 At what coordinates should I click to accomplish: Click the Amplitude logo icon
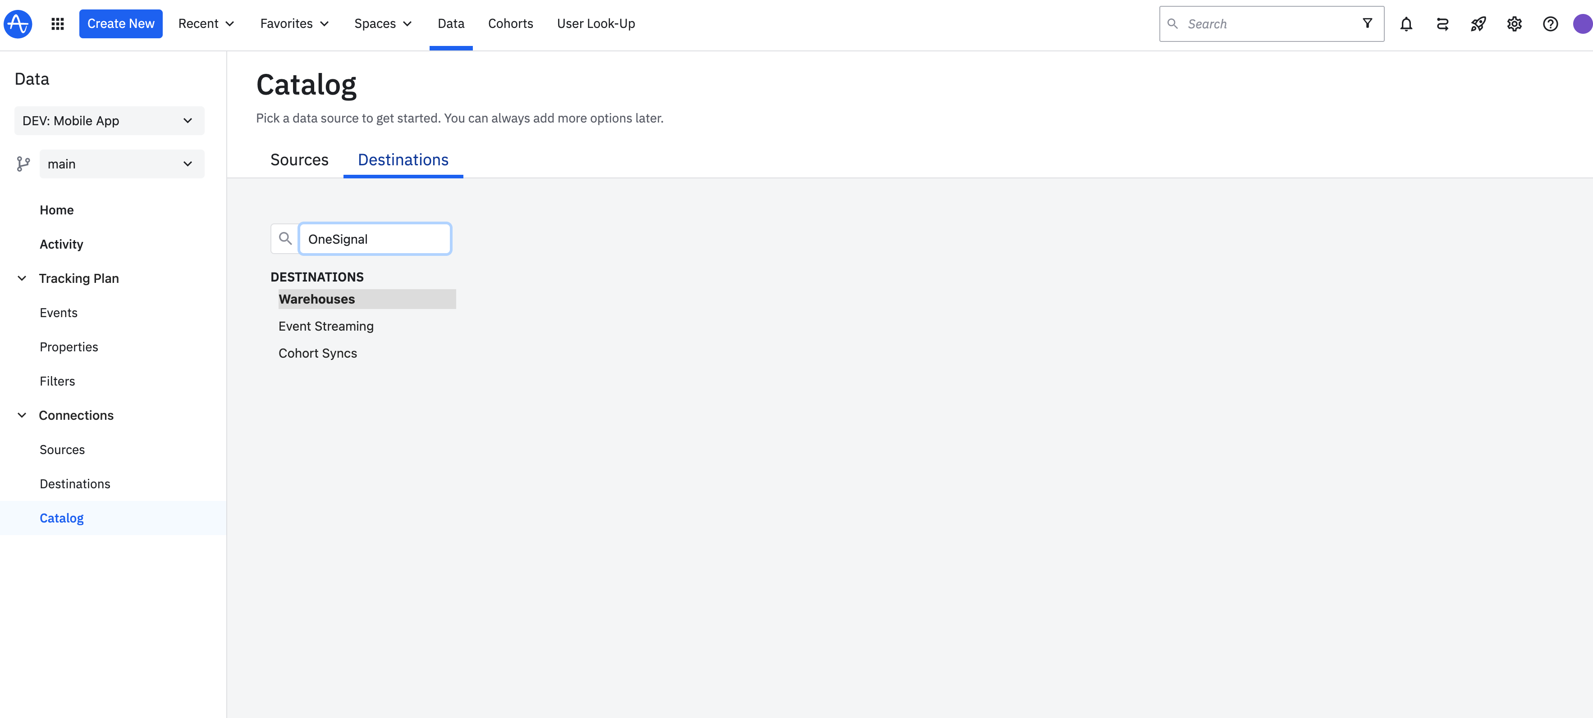click(x=18, y=23)
